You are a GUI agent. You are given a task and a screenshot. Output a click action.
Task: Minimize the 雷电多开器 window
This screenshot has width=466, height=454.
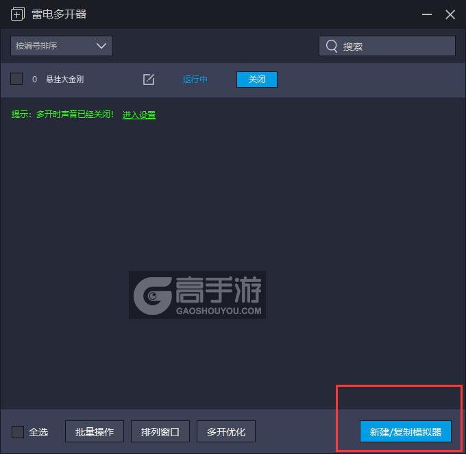click(427, 14)
